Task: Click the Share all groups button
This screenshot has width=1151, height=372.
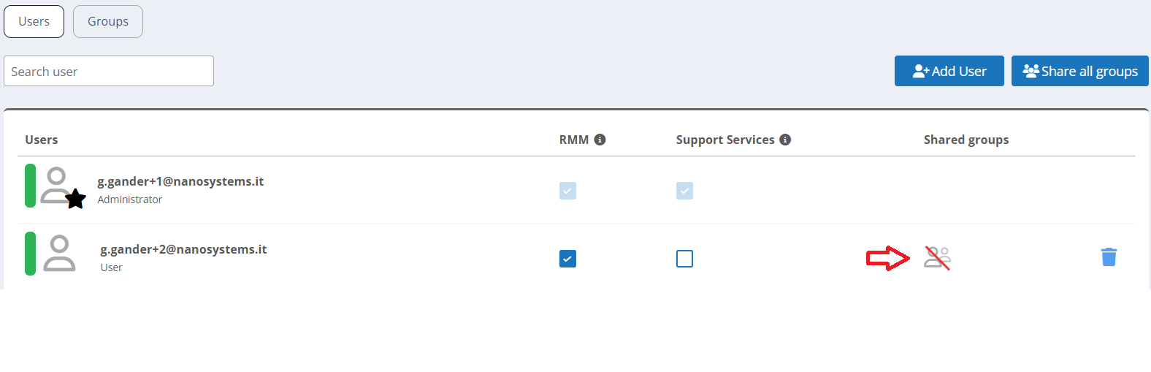Action: coord(1079,71)
